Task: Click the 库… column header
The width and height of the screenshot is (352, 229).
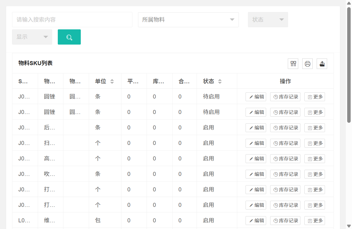Action: pos(159,81)
